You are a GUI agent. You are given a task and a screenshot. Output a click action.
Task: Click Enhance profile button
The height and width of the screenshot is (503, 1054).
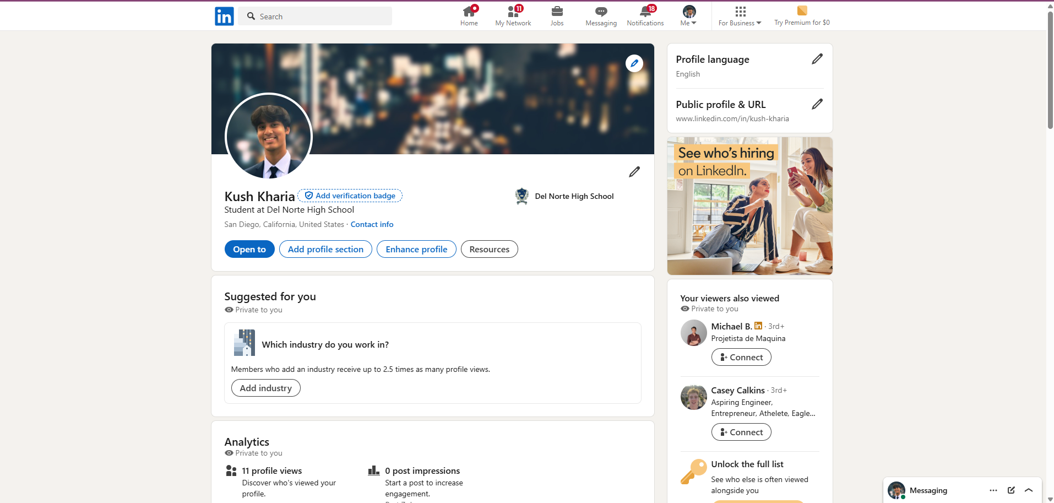(416, 249)
